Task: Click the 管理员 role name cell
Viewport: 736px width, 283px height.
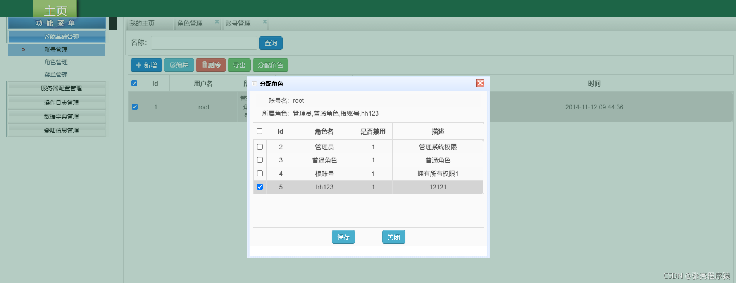Action: pos(324,147)
